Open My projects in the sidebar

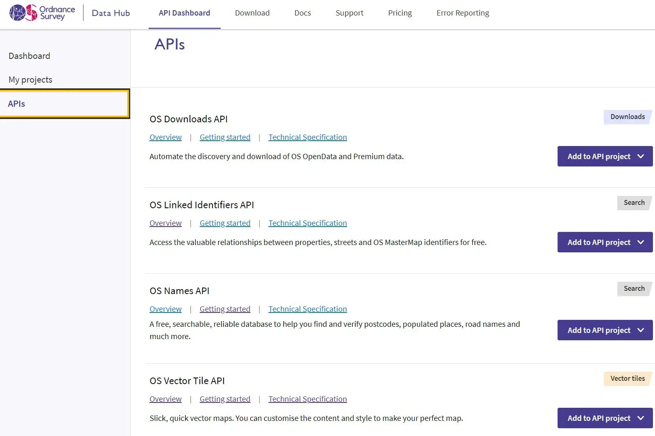click(x=30, y=80)
